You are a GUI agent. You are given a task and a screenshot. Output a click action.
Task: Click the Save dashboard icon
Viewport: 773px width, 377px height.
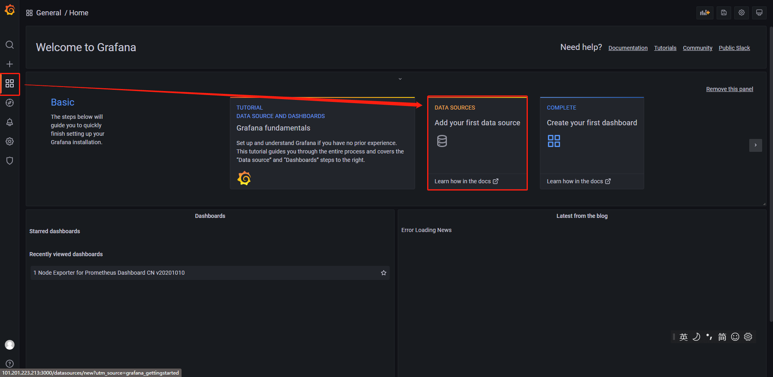pyautogui.click(x=724, y=13)
